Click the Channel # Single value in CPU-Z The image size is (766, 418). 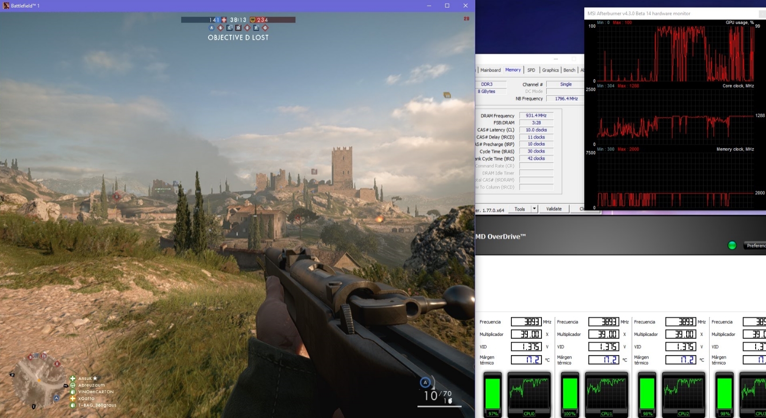[x=565, y=85]
